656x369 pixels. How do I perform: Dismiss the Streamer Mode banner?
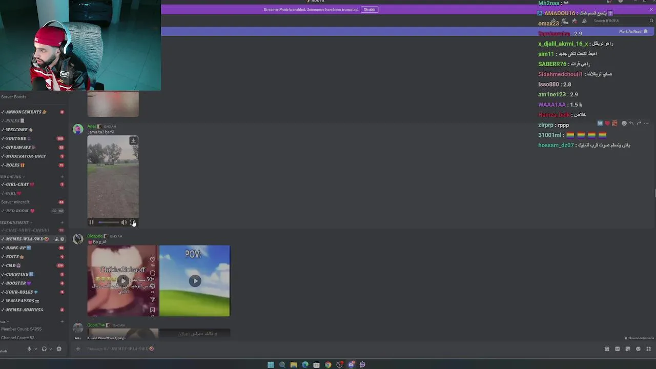tap(651, 10)
